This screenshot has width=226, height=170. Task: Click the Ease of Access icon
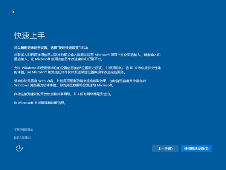(19, 148)
